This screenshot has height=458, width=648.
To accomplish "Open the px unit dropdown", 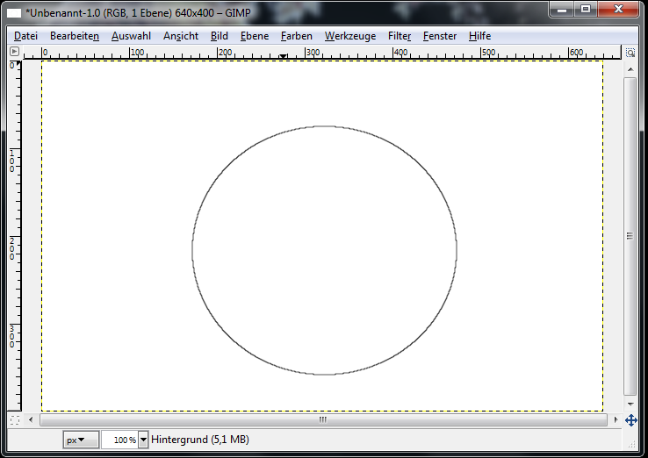I will [x=81, y=440].
